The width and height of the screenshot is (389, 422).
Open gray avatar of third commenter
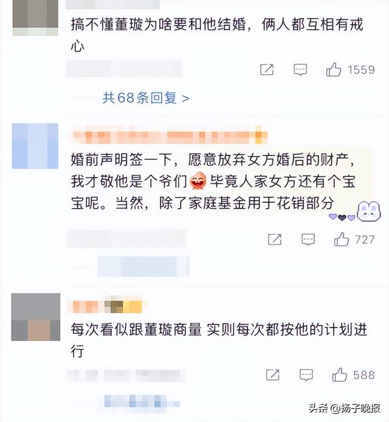pyautogui.click(x=36, y=317)
